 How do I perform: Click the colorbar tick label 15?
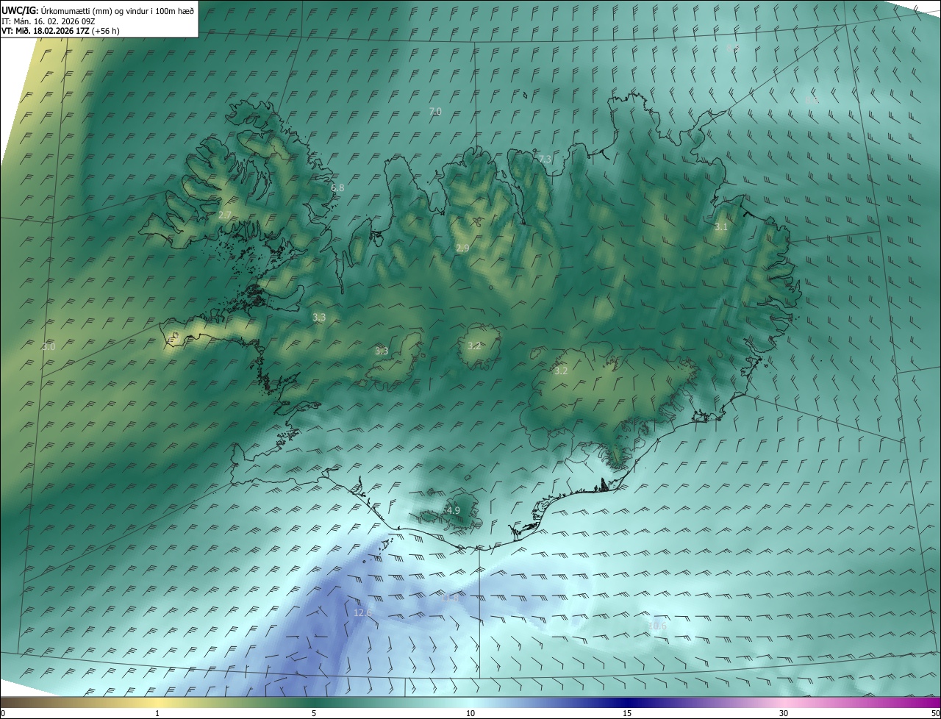pyautogui.click(x=627, y=713)
